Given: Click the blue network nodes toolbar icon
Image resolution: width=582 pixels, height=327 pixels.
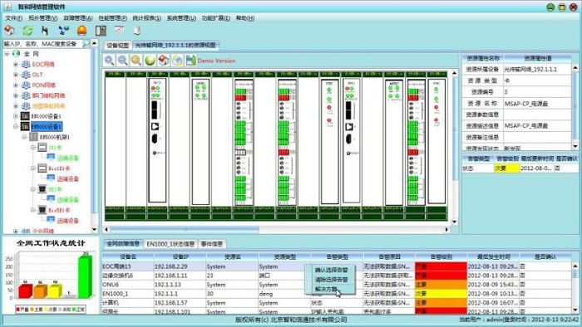Looking at the screenshot, I should [x=64, y=31].
